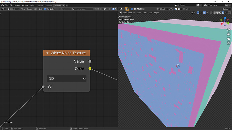This screenshot has width=232, height=130.
Task: Collapse the White Noise Texture node
Action: 47,53
